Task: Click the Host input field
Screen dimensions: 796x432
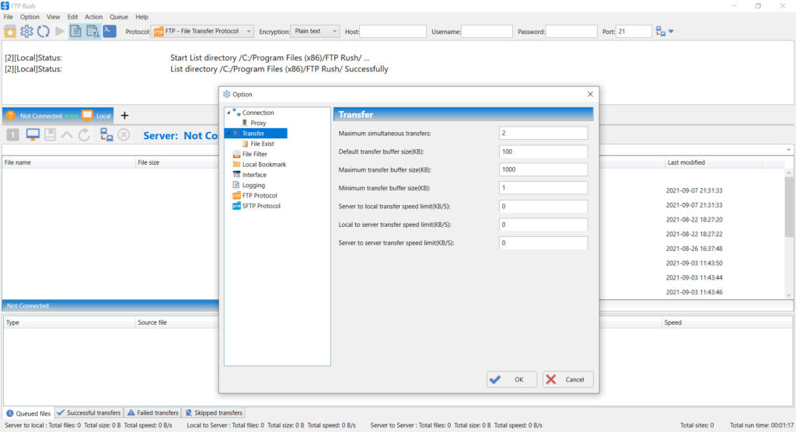Action: (x=393, y=32)
